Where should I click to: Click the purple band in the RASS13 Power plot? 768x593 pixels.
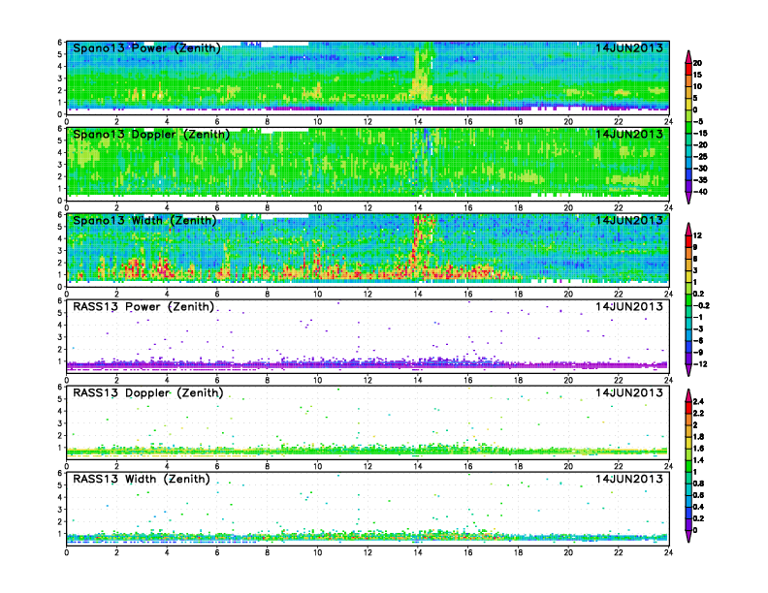pos(368,365)
